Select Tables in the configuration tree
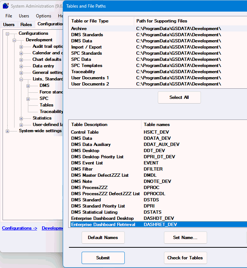 pyautogui.click(x=46, y=105)
